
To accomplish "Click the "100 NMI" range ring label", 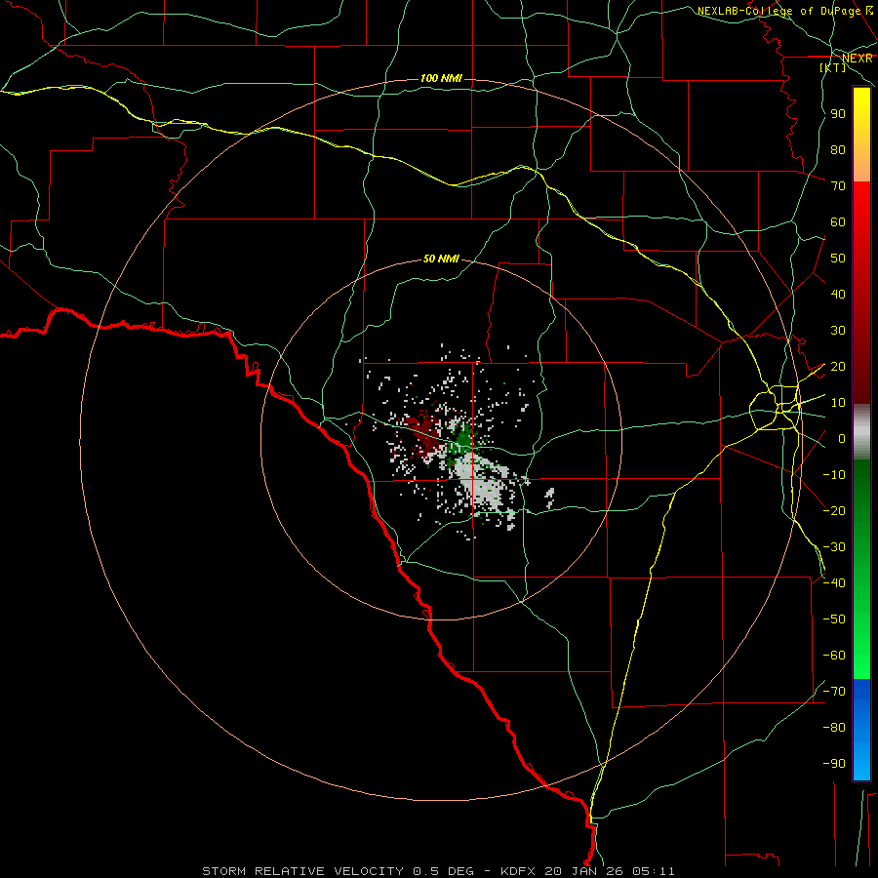I will [x=441, y=78].
